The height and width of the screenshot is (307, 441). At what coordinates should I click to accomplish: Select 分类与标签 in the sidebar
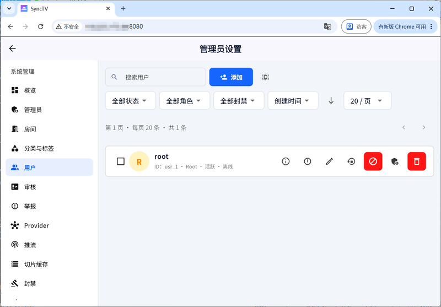(49, 148)
